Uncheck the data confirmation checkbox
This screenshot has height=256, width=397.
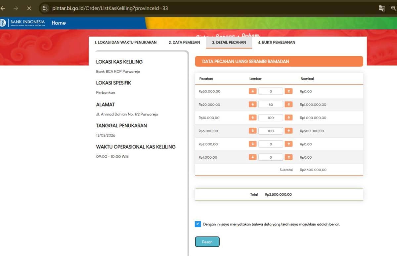pyautogui.click(x=198, y=224)
